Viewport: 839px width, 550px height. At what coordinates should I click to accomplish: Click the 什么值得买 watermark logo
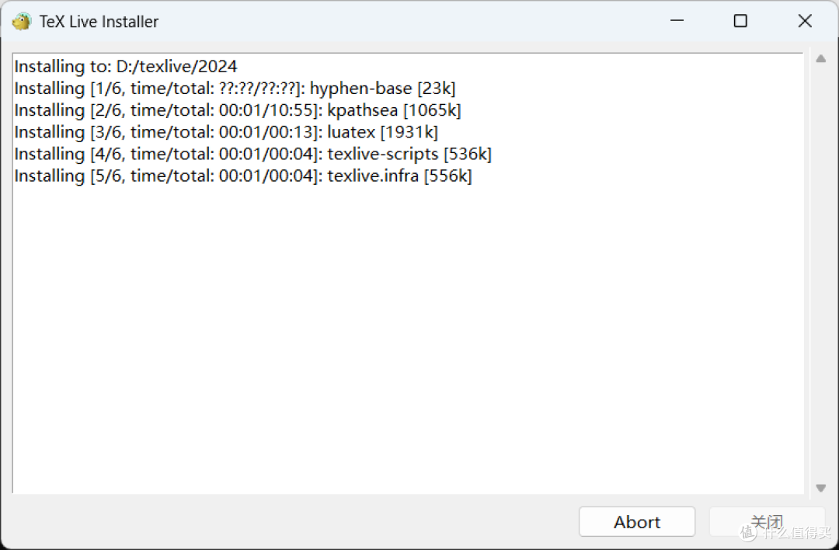click(x=786, y=532)
